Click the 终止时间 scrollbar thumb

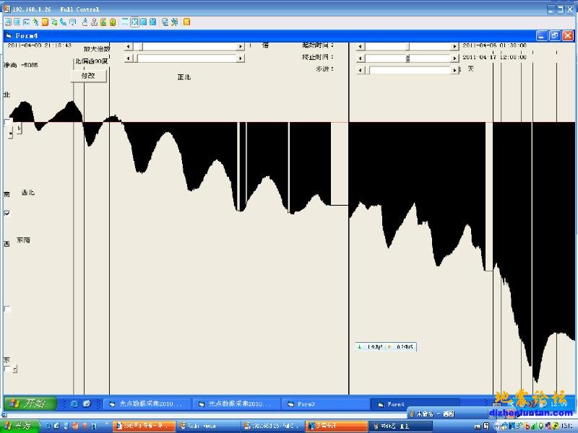click(x=407, y=58)
